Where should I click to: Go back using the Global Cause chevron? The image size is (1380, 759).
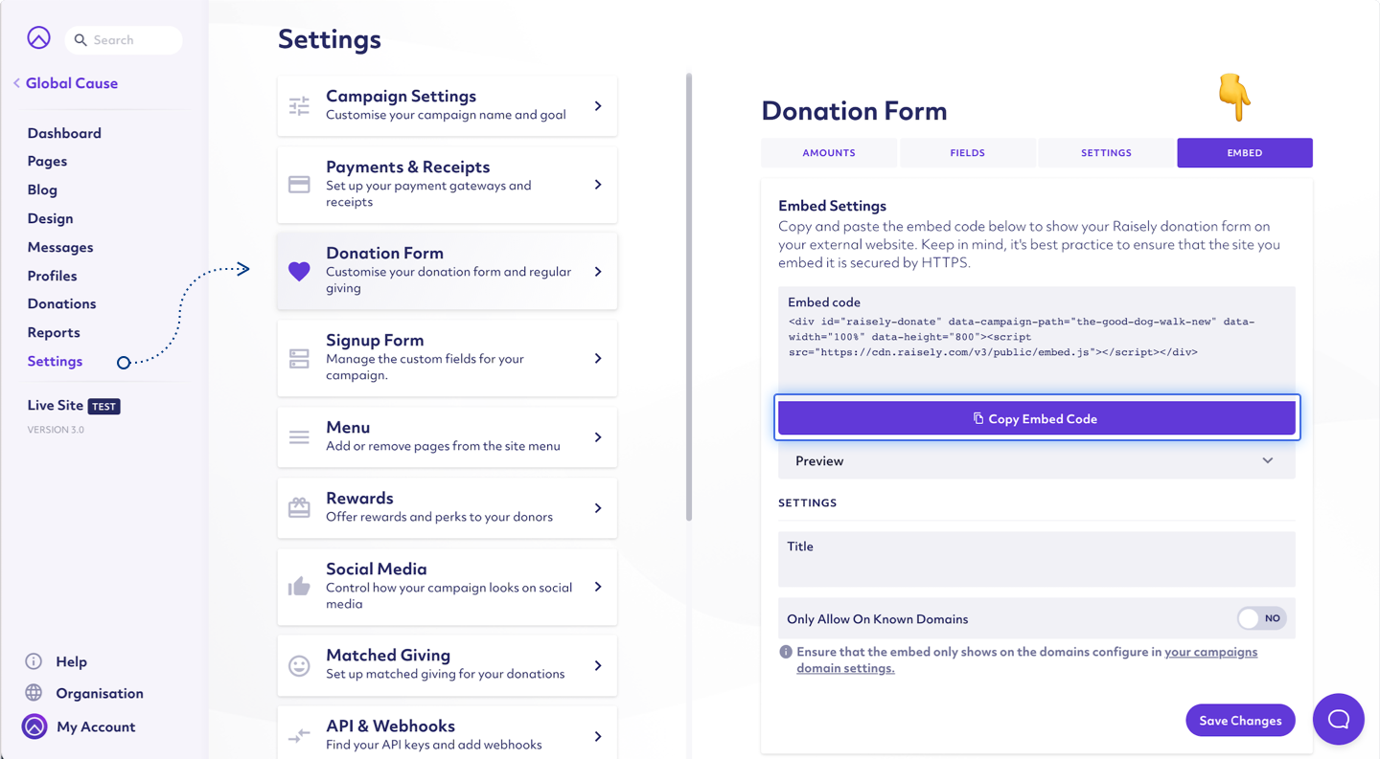coord(15,82)
